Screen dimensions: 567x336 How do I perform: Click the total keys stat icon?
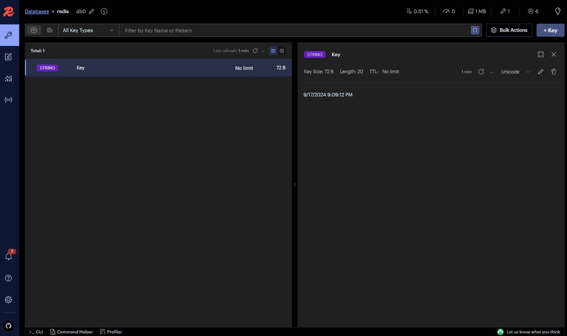(x=505, y=11)
